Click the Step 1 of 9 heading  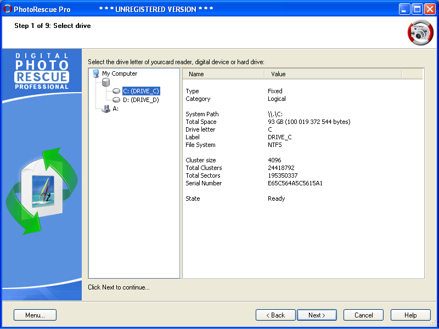click(x=53, y=26)
